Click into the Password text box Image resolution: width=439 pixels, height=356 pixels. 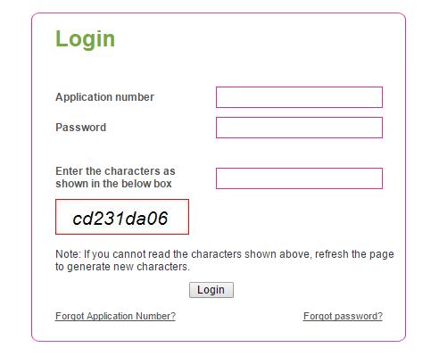coord(299,128)
